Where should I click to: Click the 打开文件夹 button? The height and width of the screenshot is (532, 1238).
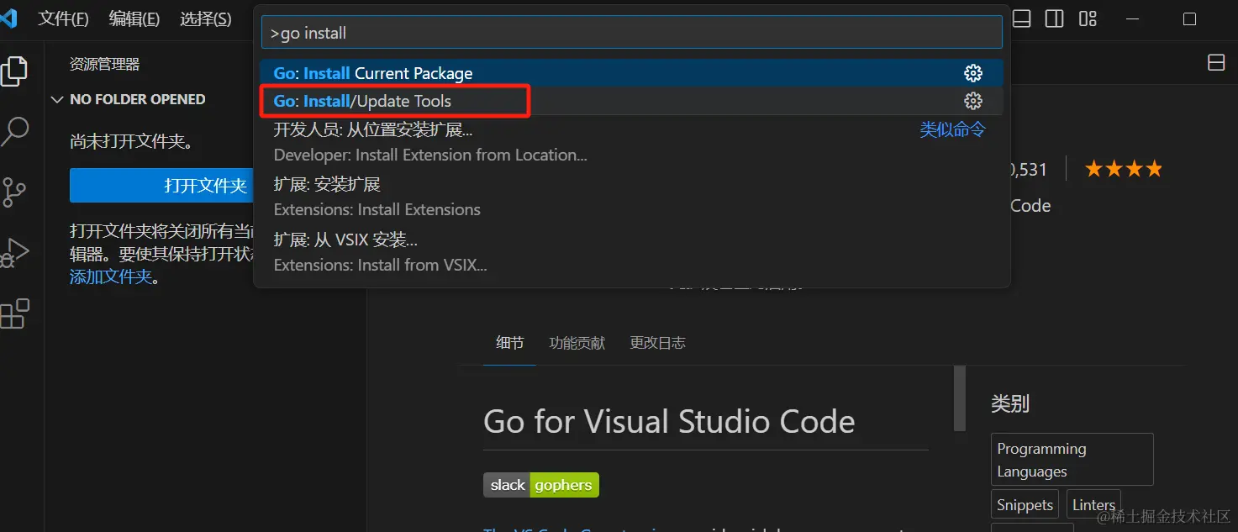coord(161,186)
